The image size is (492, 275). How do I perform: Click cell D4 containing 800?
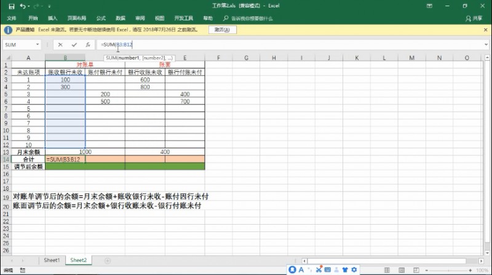click(145, 87)
